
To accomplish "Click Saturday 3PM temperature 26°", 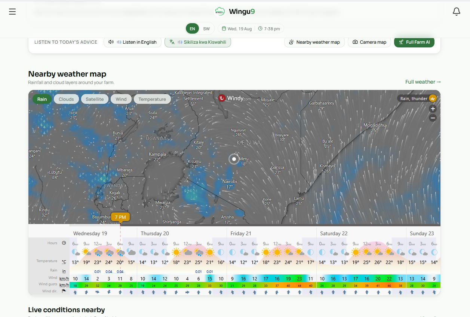I will click(x=378, y=262).
